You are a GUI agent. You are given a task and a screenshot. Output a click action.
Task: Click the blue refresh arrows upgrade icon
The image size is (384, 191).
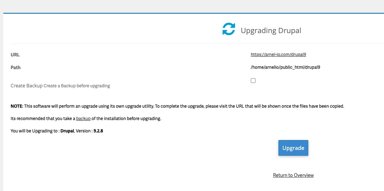pos(229,29)
